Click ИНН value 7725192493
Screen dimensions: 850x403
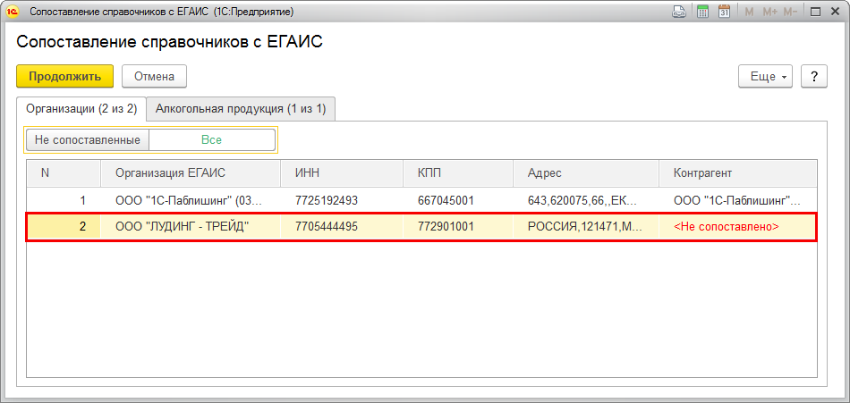342,200
